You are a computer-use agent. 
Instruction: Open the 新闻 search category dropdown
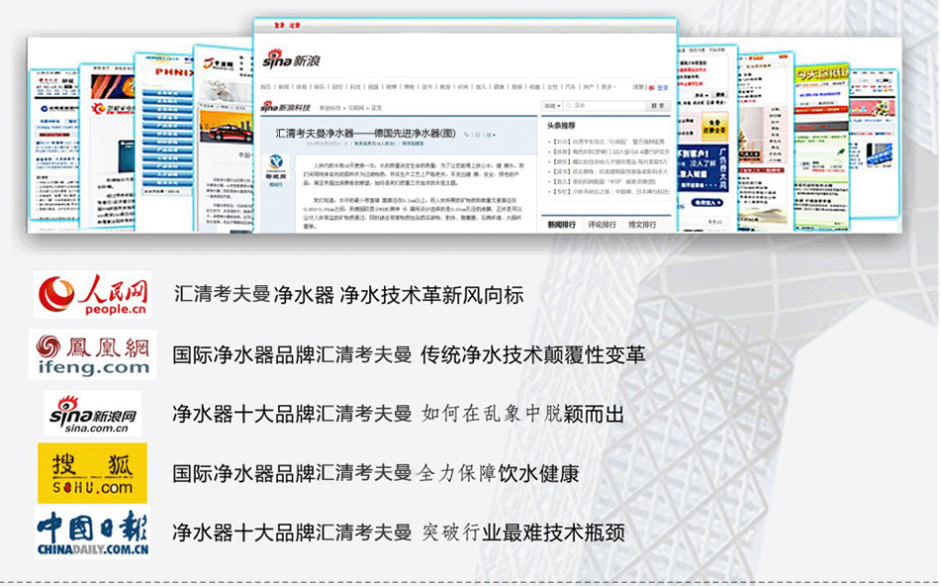551,106
